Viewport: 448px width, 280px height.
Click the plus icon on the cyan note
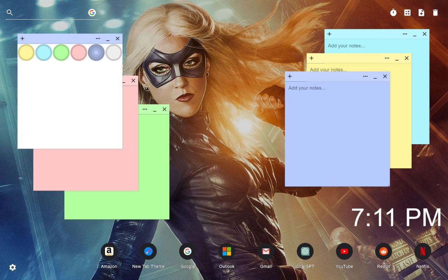[329, 34]
